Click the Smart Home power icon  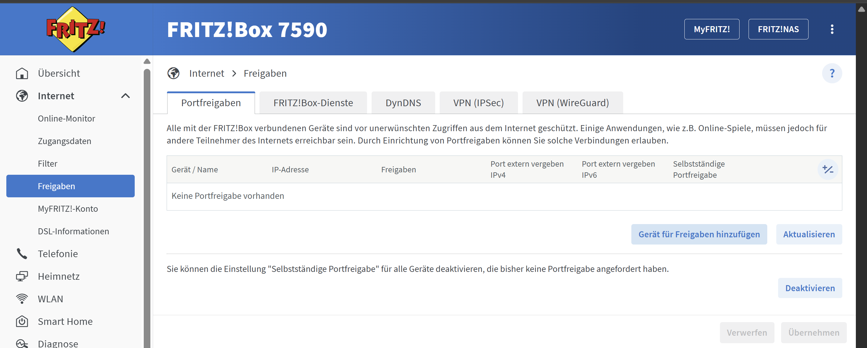(22, 321)
